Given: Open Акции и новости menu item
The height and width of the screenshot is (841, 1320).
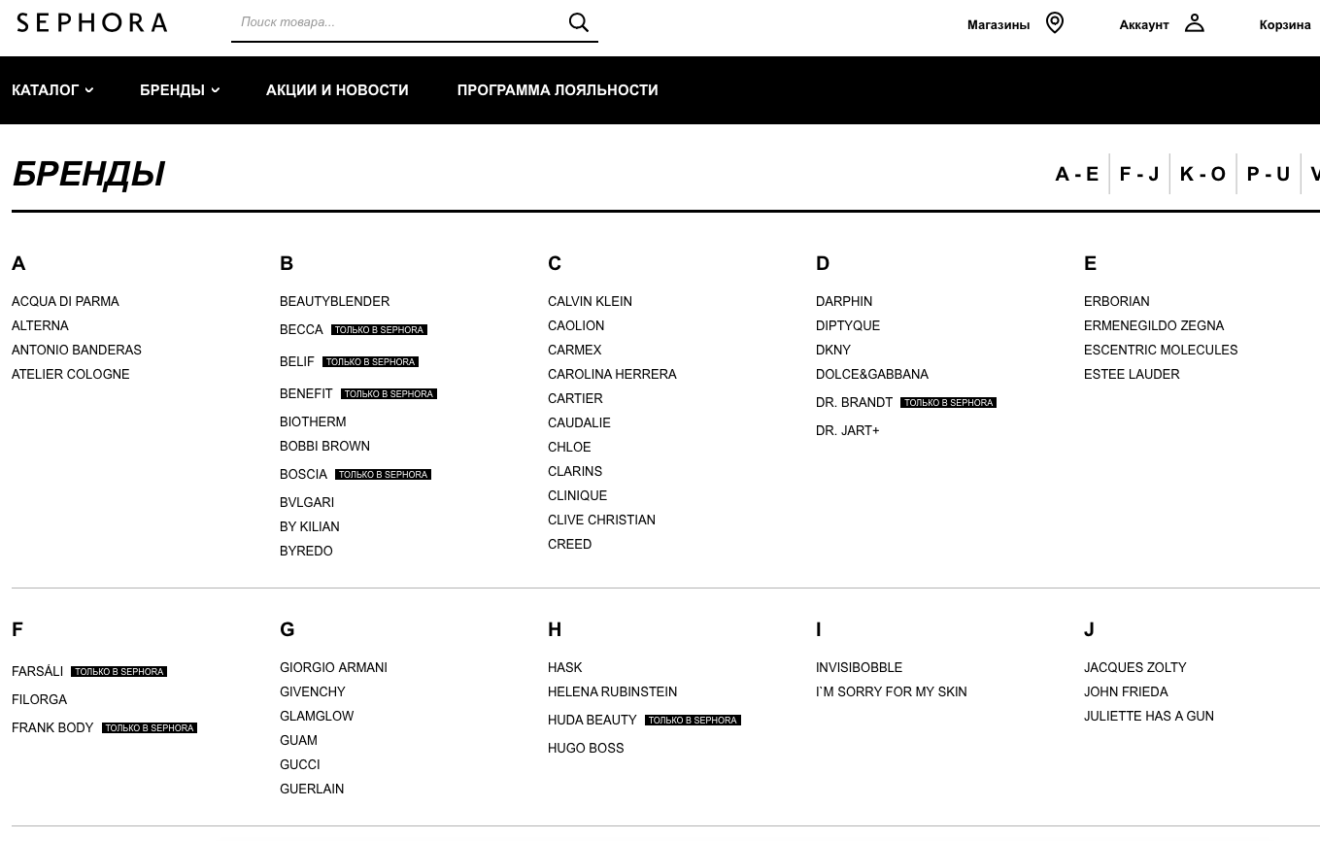Looking at the screenshot, I should 337,90.
